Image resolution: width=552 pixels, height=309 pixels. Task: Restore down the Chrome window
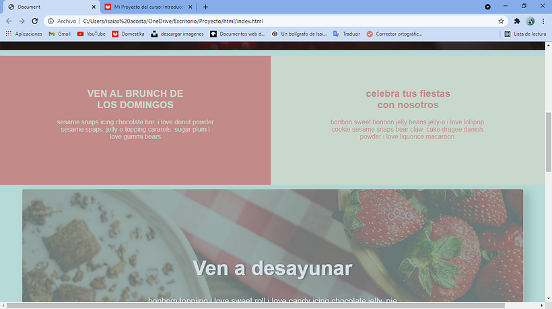click(x=524, y=6)
